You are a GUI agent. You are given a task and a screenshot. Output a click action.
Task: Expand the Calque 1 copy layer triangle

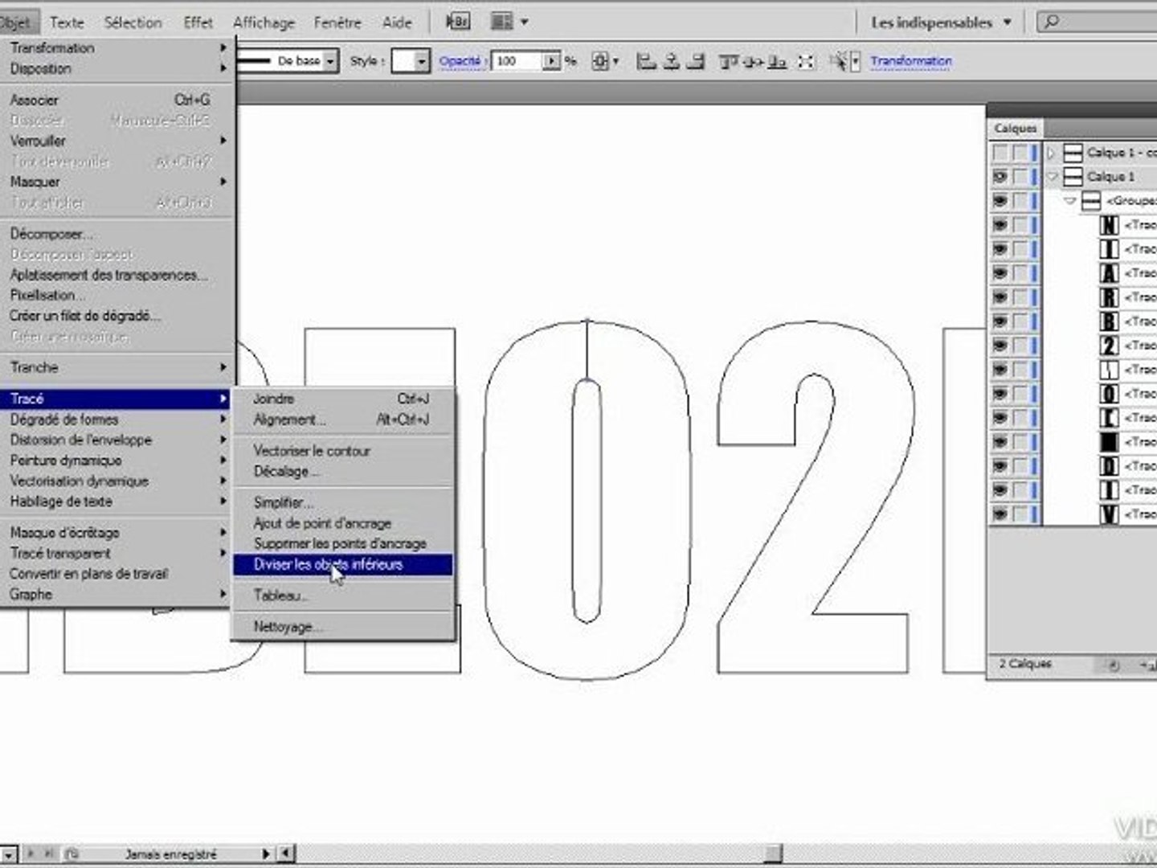(x=1051, y=153)
